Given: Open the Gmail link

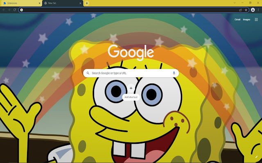Looking at the screenshot, I should tap(237, 20).
